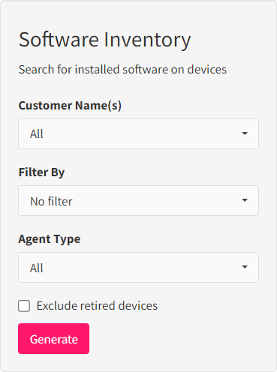Click the "Filter By" field label
277x372 pixels.
point(41,172)
